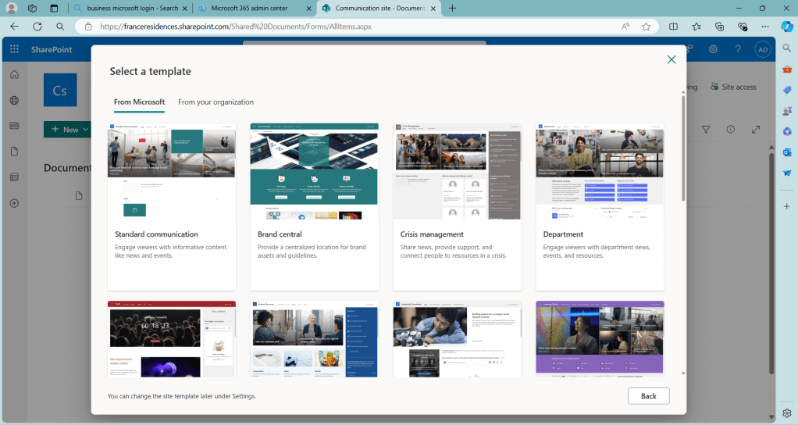Choose the Department template card
Image resolution: width=798 pixels, height=425 pixels.
(600, 206)
